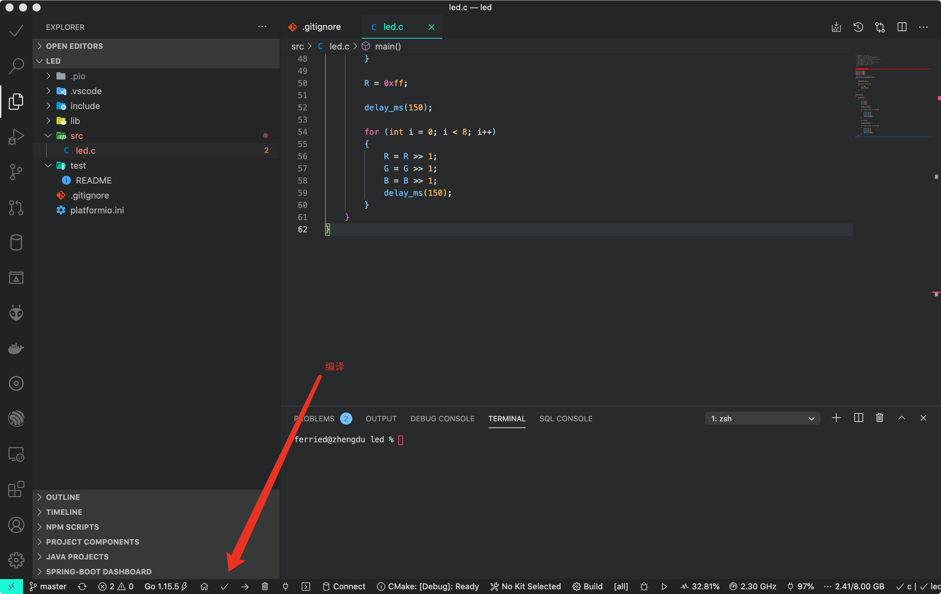This screenshot has width=941, height=594.
Task: Open the remote window indicator
Action: 12,586
